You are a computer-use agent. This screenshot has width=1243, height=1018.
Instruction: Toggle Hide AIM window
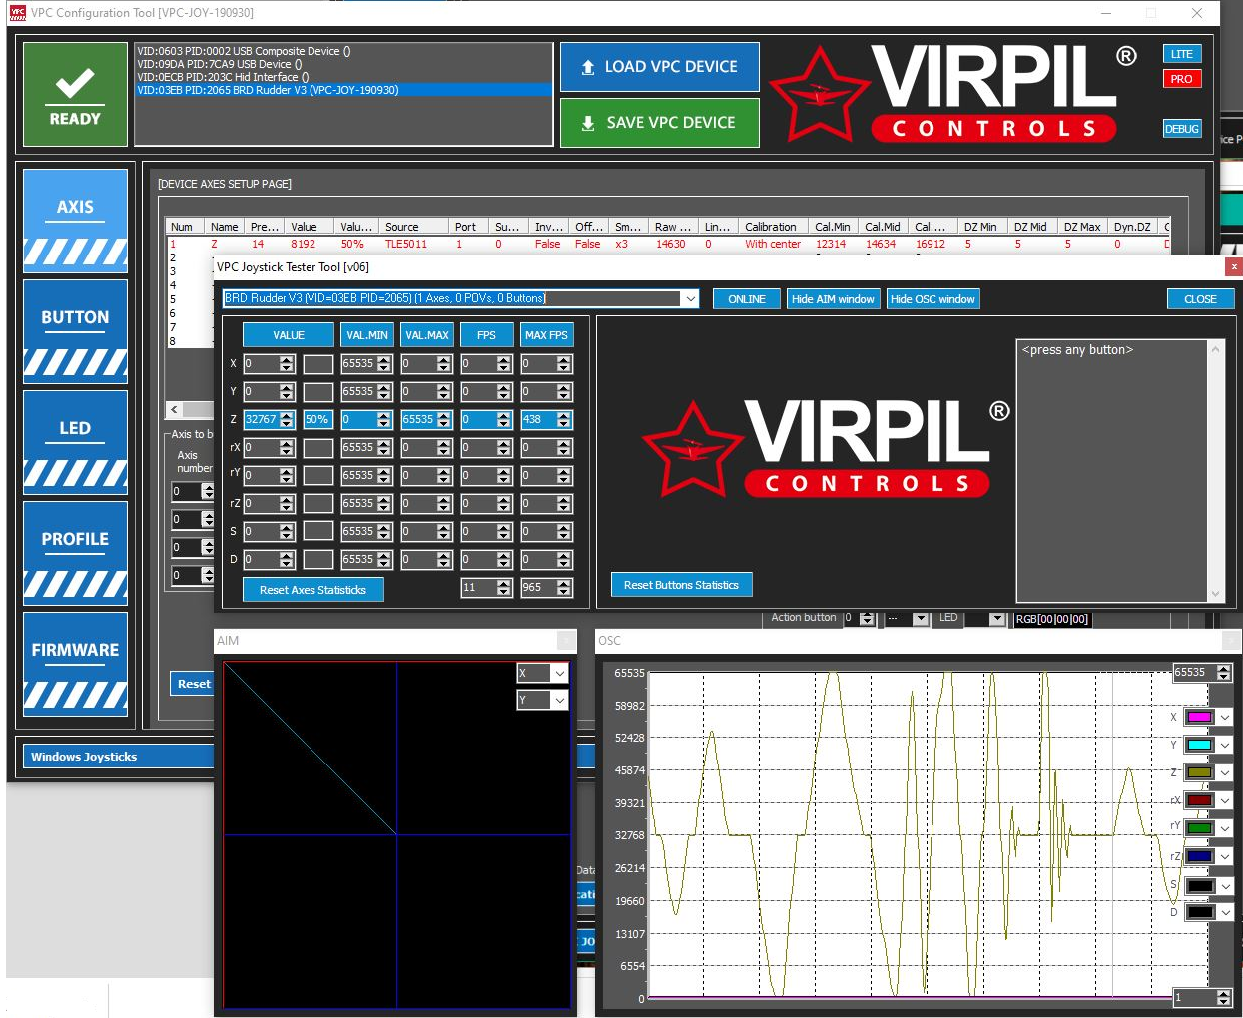833,299
